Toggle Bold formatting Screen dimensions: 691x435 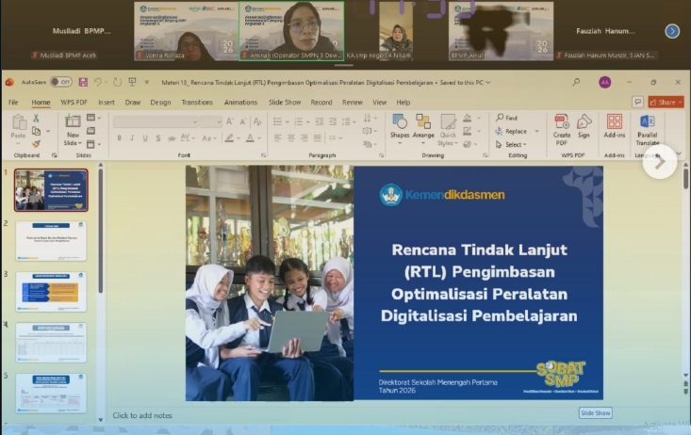coord(119,138)
